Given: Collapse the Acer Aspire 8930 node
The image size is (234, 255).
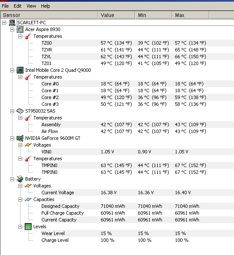Looking at the screenshot, I should click(x=12, y=29).
